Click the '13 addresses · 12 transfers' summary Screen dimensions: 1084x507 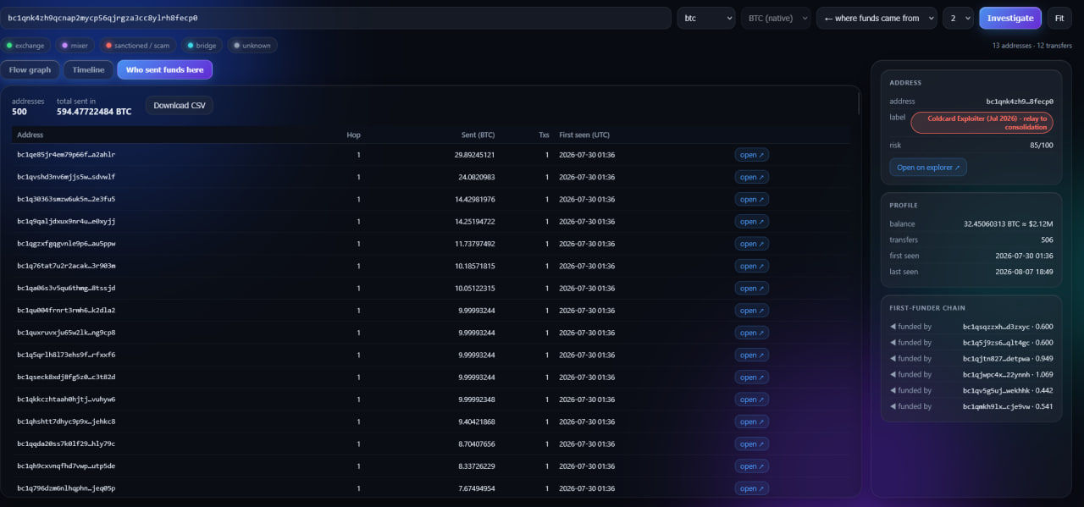1031,46
